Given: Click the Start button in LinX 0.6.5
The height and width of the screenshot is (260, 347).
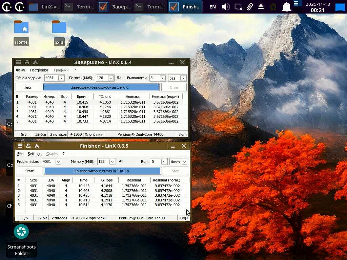Looking at the screenshot, I should [29, 171].
